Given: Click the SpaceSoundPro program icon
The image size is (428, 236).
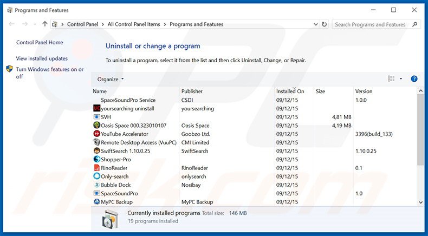Looking at the screenshot, I should 96,193.
